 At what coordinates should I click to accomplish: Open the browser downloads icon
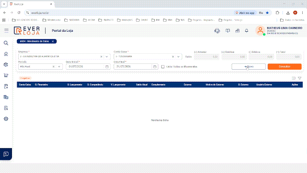(288, 13)
